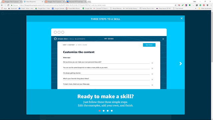Screen dimensions: 213x120
Task: Bookmark this page with the star icon
Action: (x=175, y=5)
